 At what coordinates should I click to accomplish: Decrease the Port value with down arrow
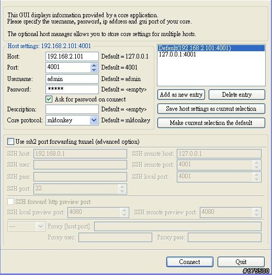(94, 70)
